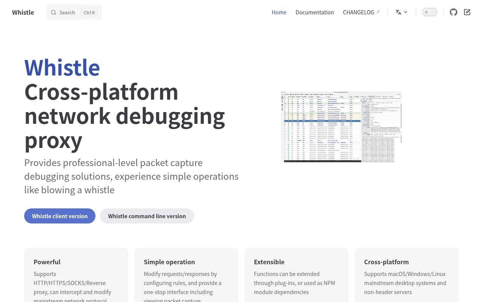Open the GitHub repository icon
The image size is (483, 302).
[x=454, y=12]
